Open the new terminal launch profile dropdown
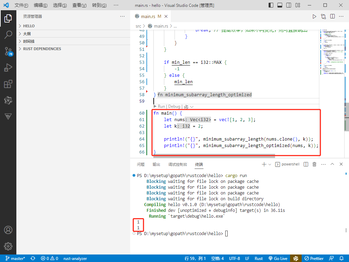 [x=270, y=164]
